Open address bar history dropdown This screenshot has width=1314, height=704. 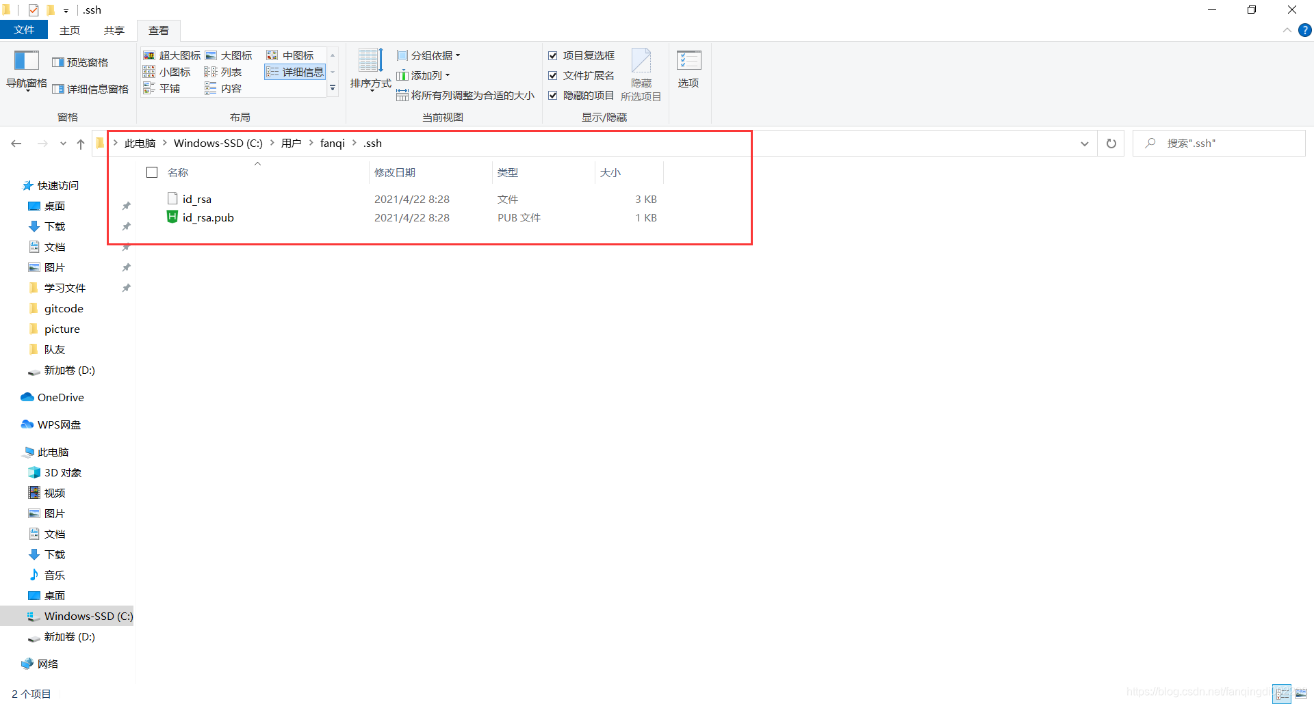pos(1085,144)
